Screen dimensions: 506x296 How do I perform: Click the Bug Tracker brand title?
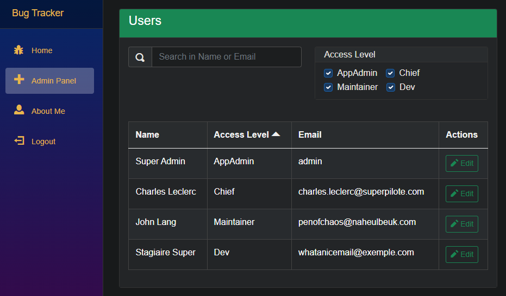[x=38, y=13]
